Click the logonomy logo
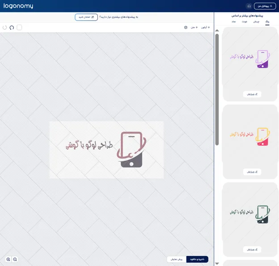This screenshot has width=279, height=266. pos(17,6)
